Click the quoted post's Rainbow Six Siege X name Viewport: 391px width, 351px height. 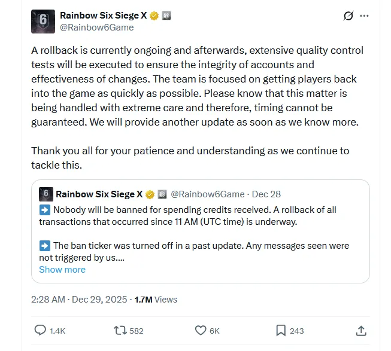click(x=99, y=194)
